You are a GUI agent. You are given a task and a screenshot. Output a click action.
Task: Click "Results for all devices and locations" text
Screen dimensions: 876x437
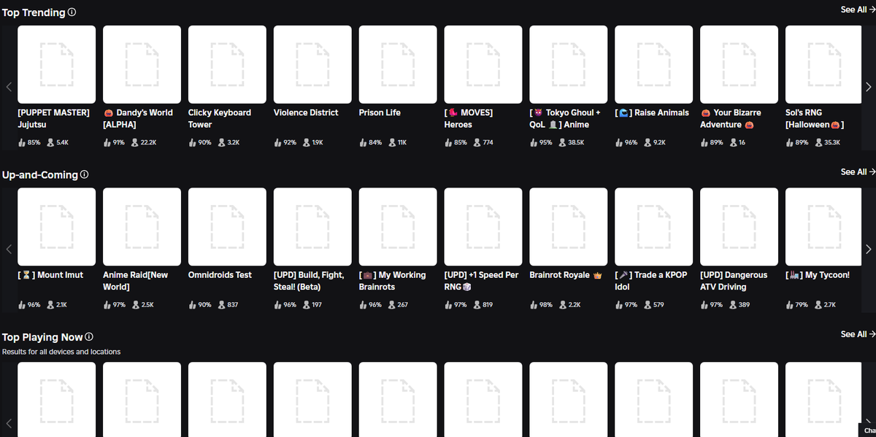pos(61,352)
